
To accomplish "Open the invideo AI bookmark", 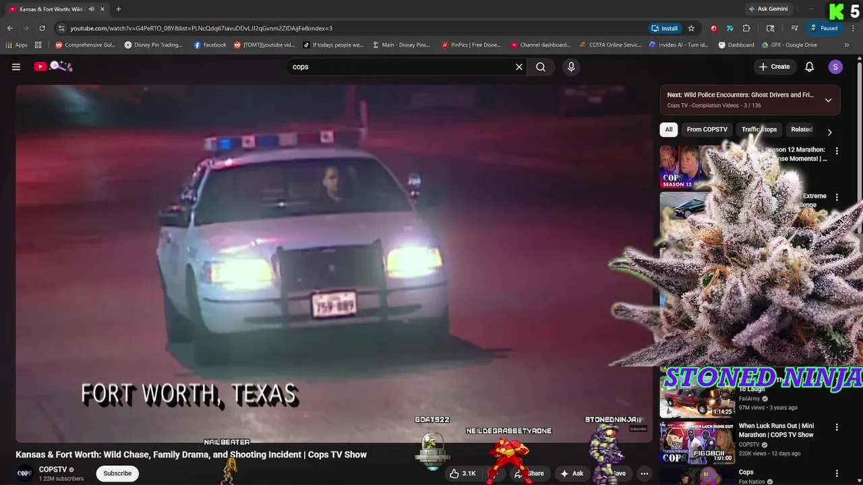I will (x=679, y=45).
